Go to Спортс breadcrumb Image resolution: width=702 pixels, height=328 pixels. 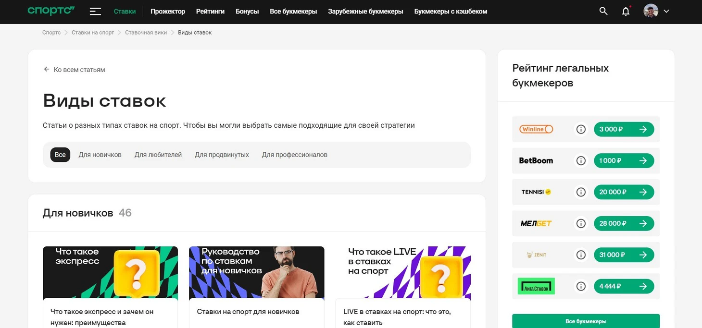[51, 33]
